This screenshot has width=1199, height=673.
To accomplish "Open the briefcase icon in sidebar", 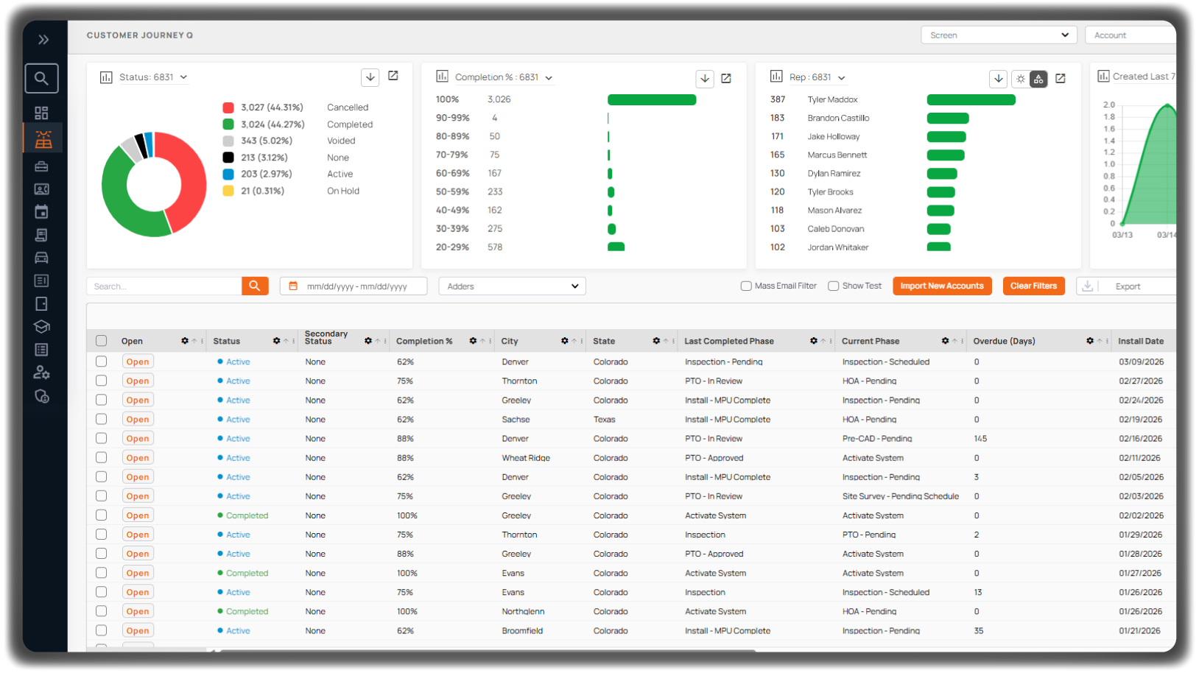I will (x=41, y=166).
